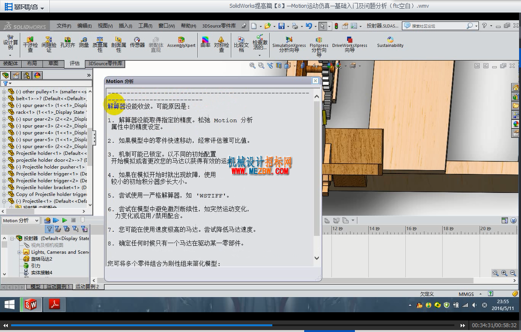
Task: Expand the manager panel tabs chevron
Action: pyautogui.click(x=89, y=75)
